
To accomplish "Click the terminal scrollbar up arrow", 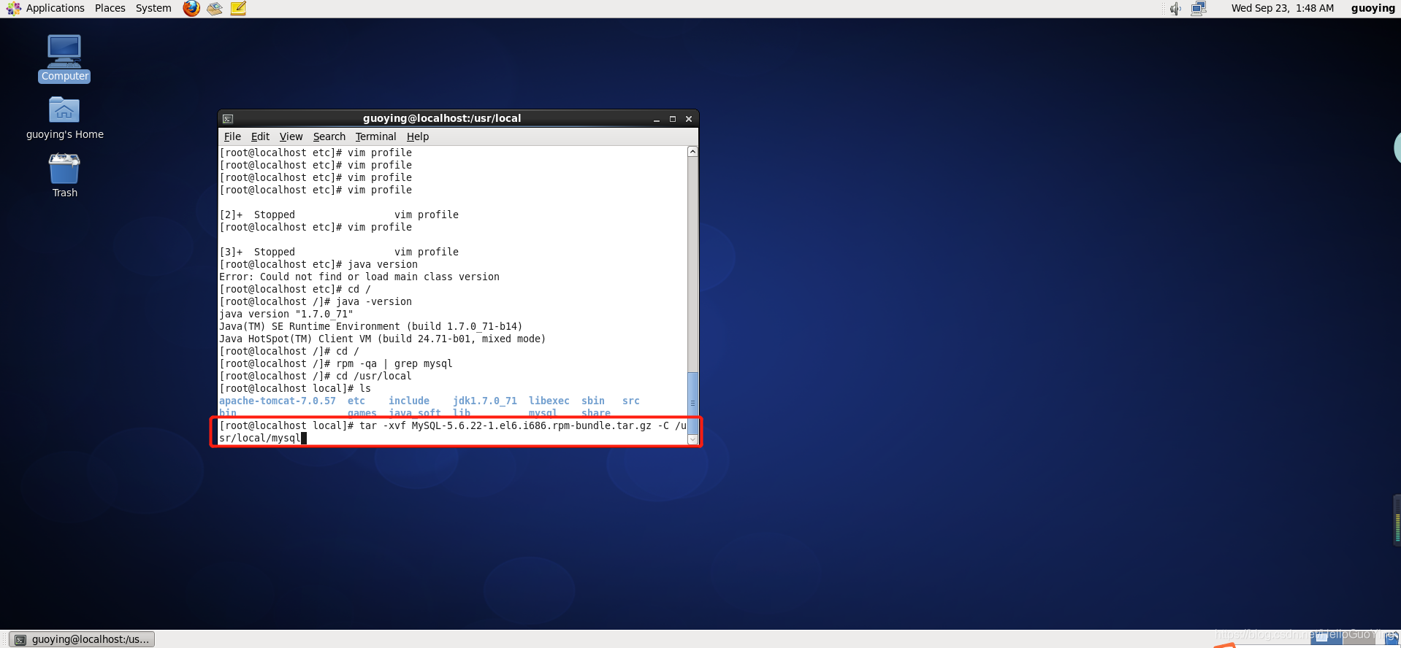I will point(692,152).
